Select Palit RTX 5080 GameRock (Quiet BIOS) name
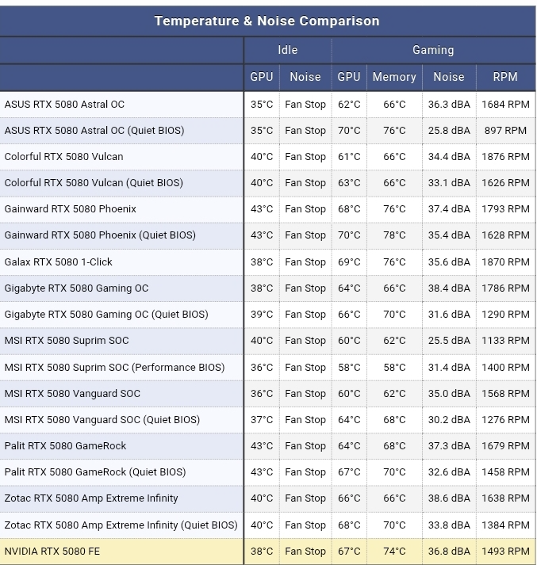 point(95,472)
